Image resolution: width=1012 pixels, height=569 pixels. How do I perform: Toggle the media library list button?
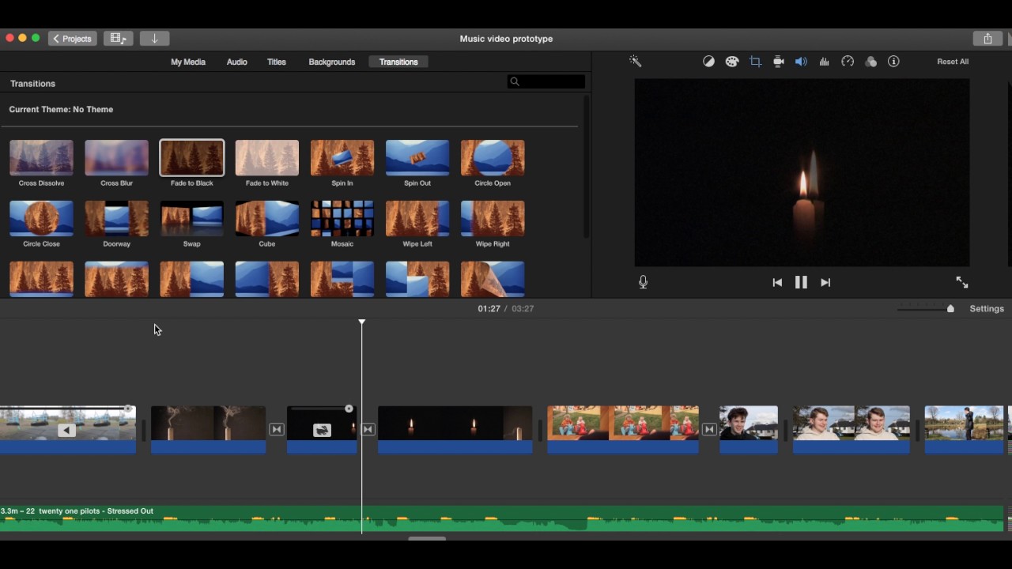click(118, 38)
